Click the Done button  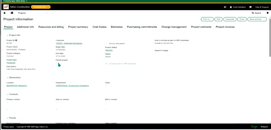242,19
